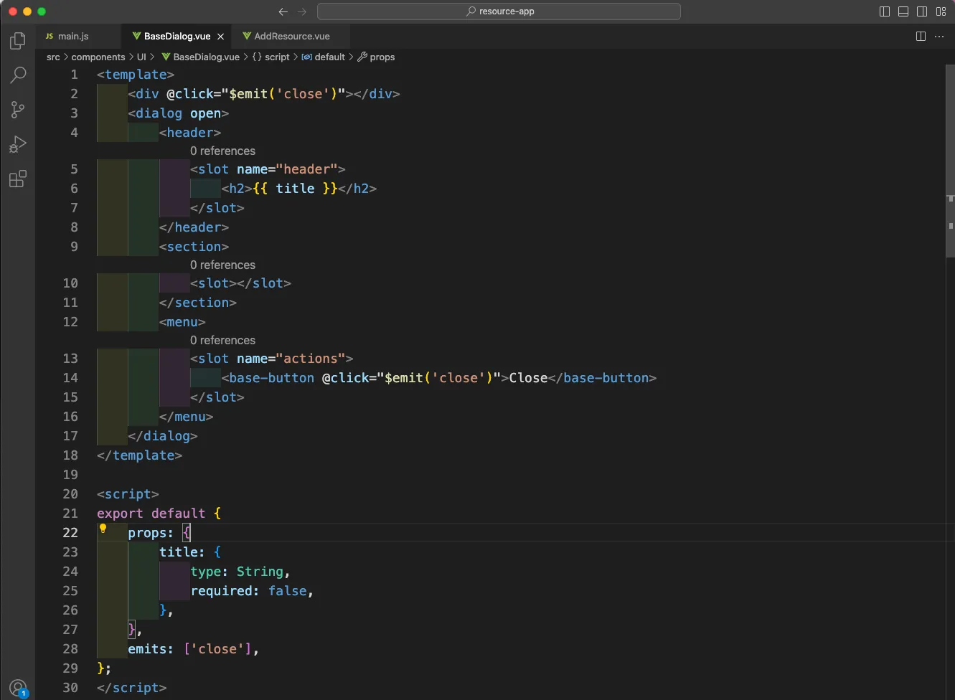Click the 'title: {' on line 23

(190, 552)
